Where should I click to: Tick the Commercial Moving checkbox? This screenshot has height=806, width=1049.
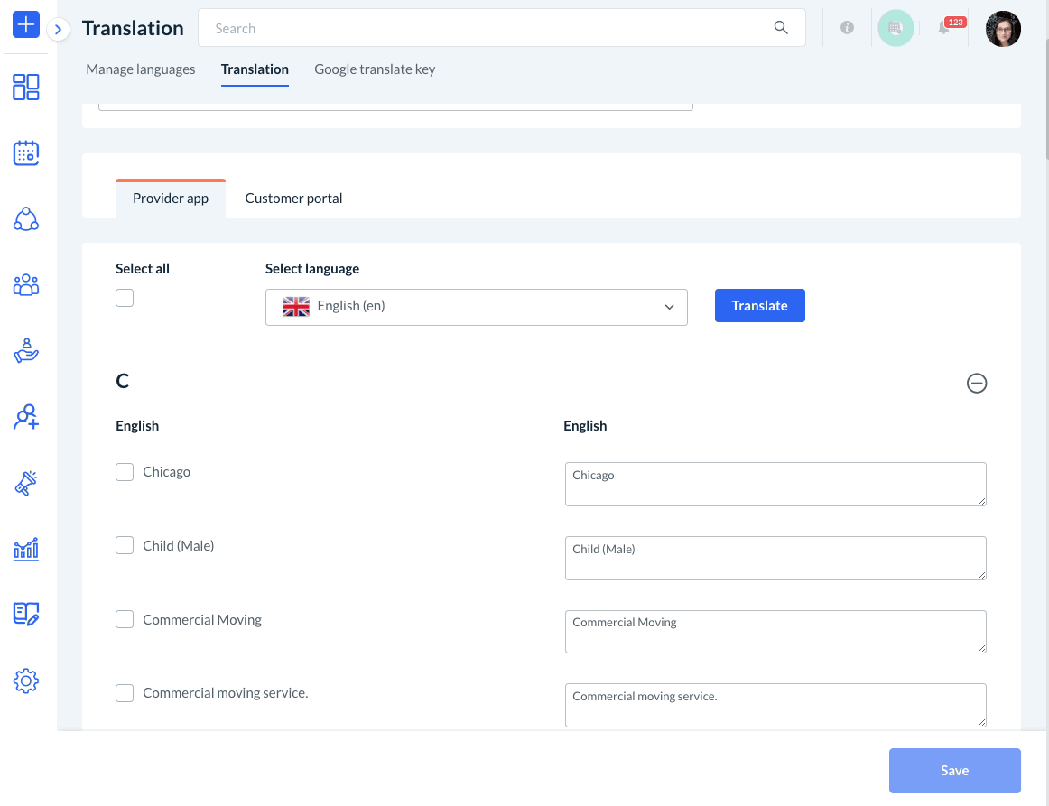(125, 620)
